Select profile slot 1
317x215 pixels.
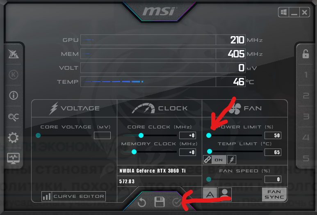point(306,75)
